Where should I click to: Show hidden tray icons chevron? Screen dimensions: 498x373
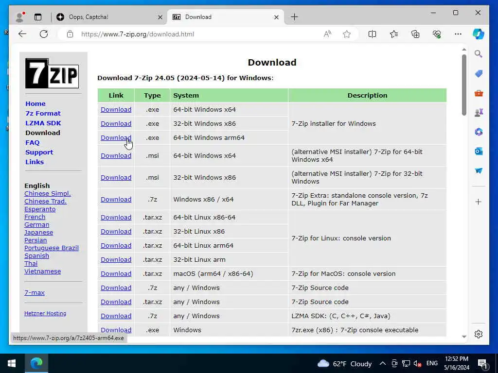(x=383, y=363)
